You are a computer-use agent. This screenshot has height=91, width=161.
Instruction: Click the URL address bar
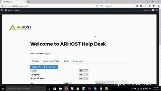coord(51,6)
